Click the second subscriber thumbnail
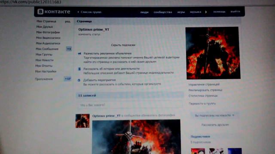The height and width of the screenshot is (154, 275). 216,151
